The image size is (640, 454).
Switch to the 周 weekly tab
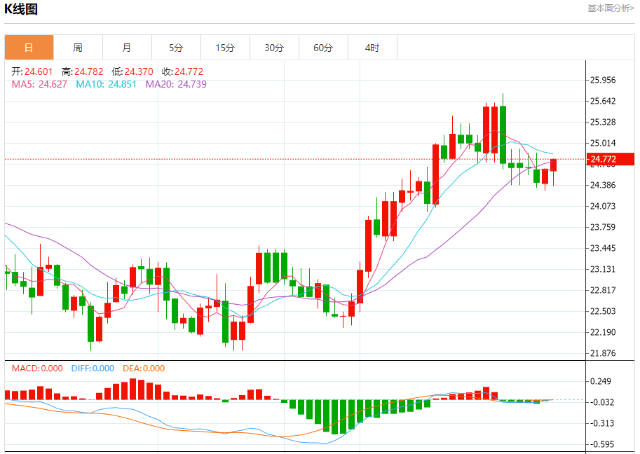(x=78, y=48)
